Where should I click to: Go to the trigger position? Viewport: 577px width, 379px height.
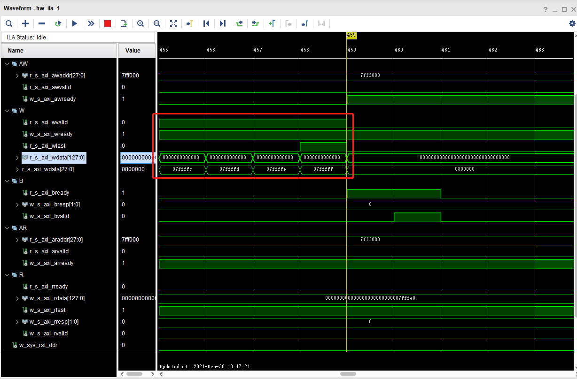(190, 23)
